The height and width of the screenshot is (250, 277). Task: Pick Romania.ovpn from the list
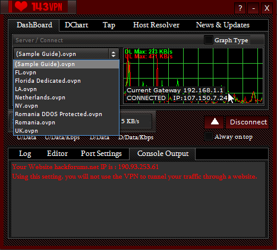tap(66, 123)
